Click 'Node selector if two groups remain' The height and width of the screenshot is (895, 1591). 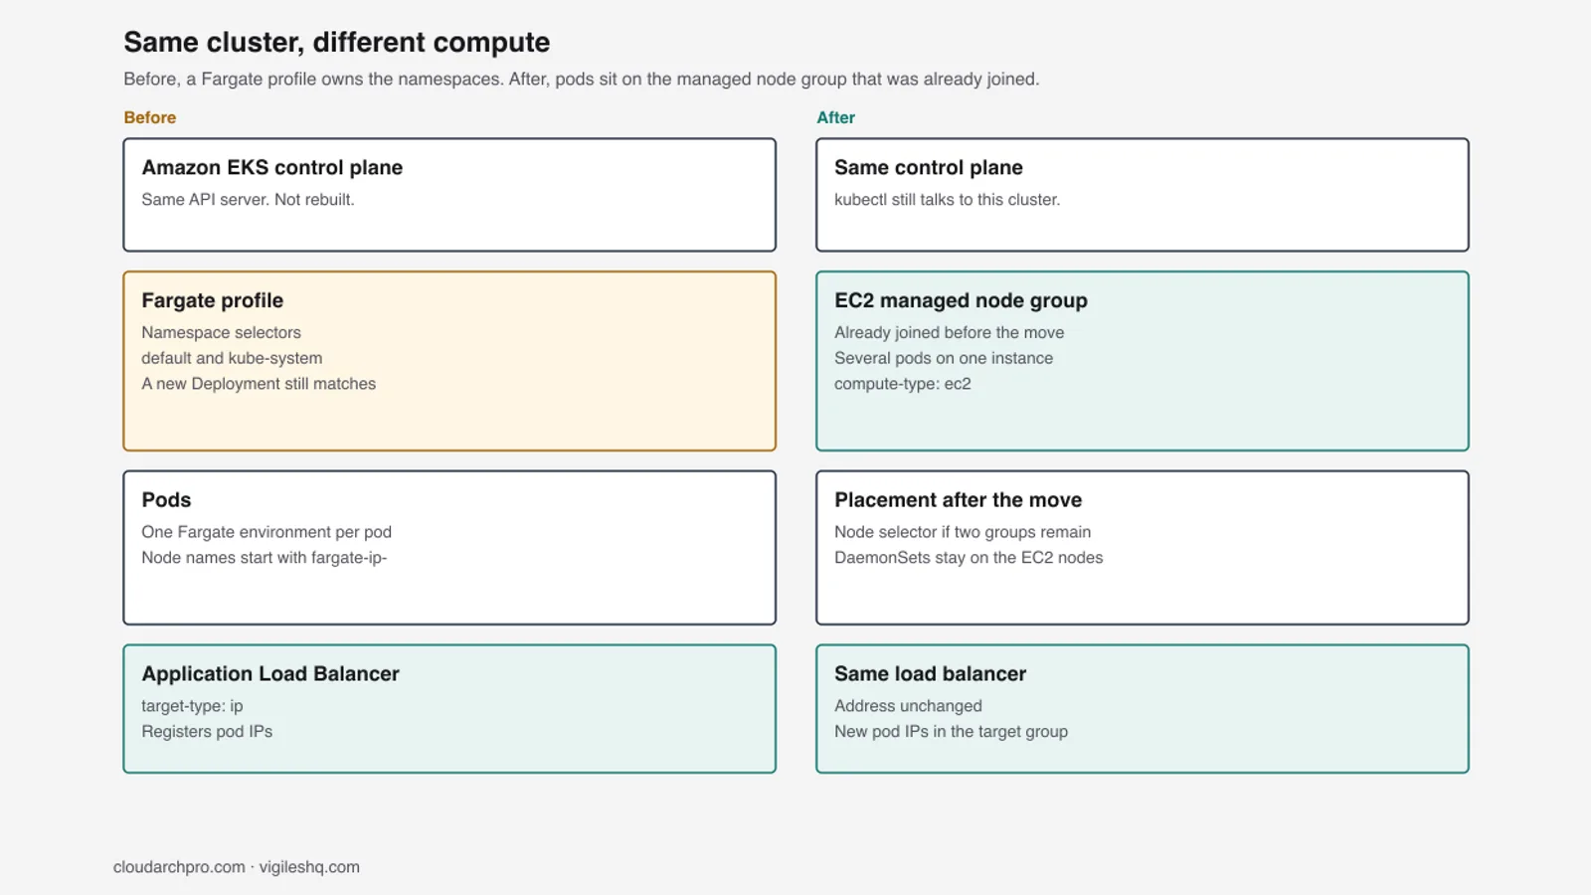[963, 532]
